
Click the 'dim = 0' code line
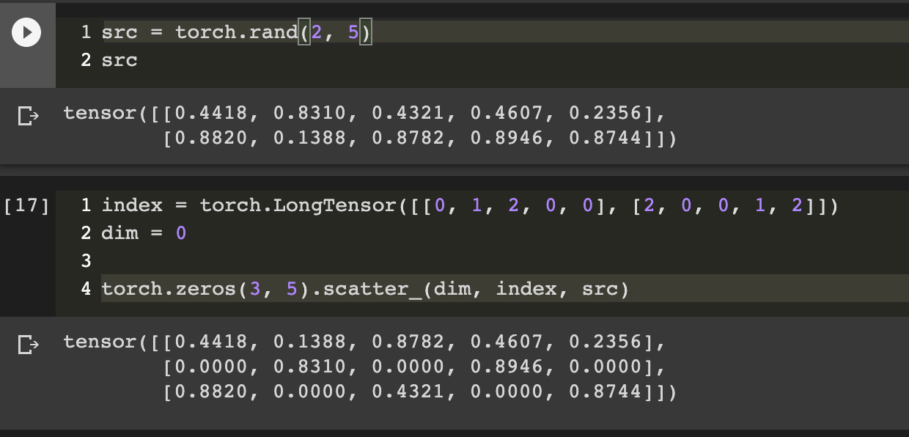click(144, 234)
